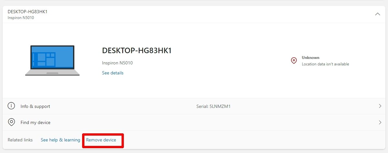This screenshot has width=388, height=153.
Task: Open See help & learning link
Action: (60, 140)
